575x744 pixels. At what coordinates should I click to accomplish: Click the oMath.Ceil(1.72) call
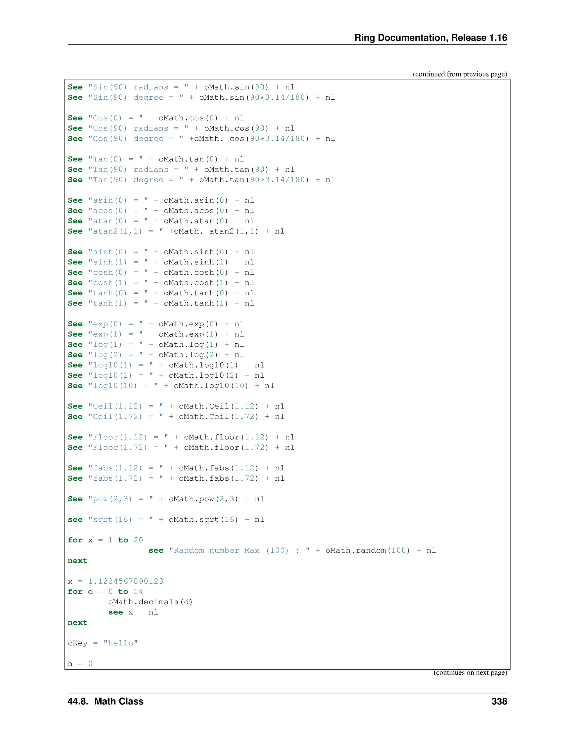pos(218,417)
